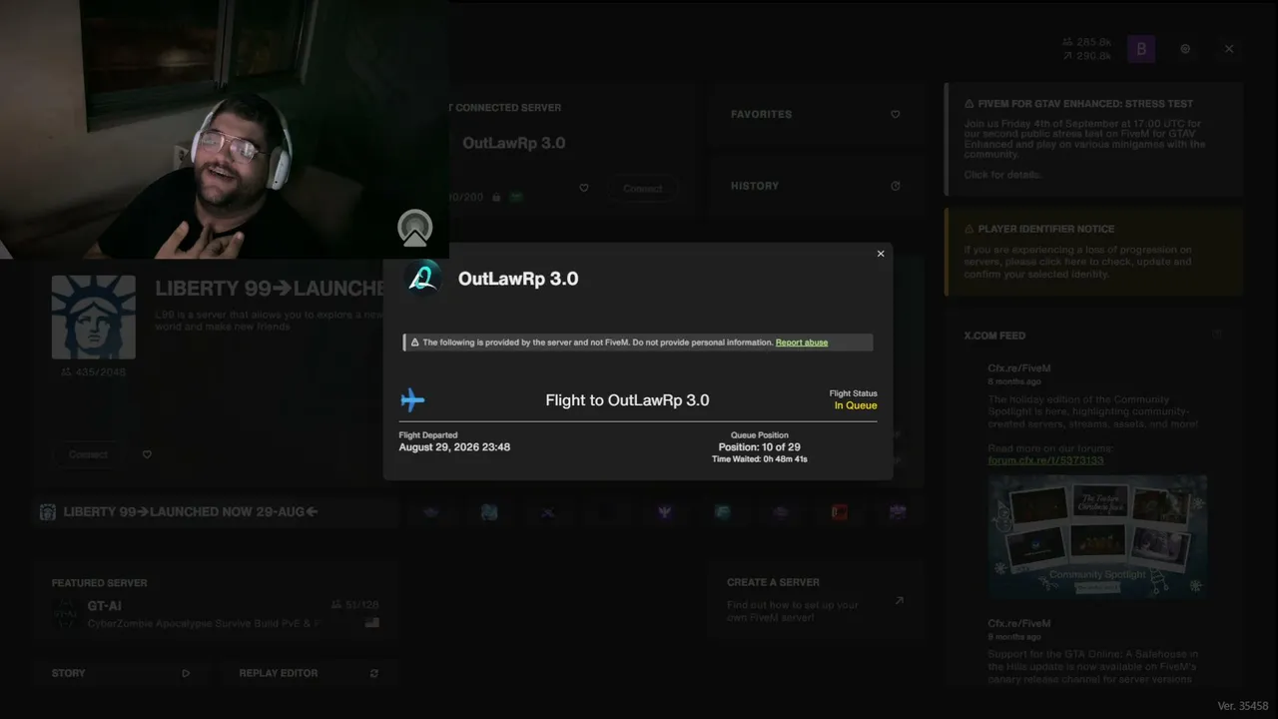This screenshot has height=719, width=1278.
Task: Click the US flag on the GT-AI server
Action: tap(372, 622)
